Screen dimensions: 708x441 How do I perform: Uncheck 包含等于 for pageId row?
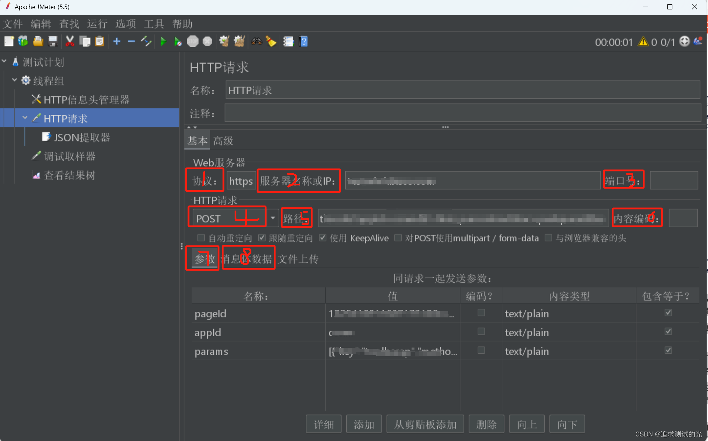tap(668, 313)
